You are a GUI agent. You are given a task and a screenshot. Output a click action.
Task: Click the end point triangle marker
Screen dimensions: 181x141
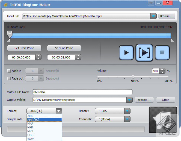pos(172,40)
